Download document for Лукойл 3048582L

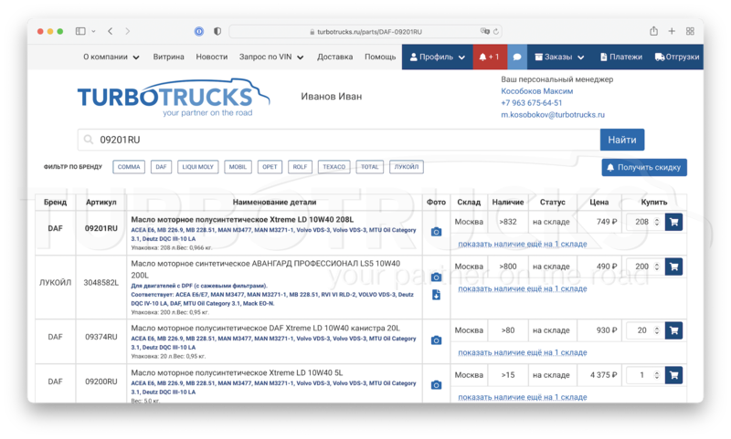(436, 295)
